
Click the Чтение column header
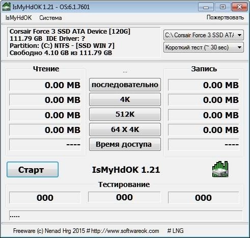coord(46,69)
